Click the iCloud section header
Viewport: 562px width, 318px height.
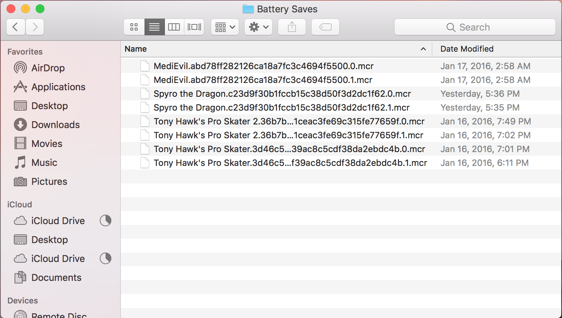pos(20,204)
